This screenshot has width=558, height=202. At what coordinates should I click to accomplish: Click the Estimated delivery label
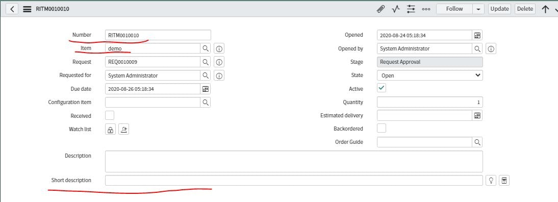coord(342,116)
